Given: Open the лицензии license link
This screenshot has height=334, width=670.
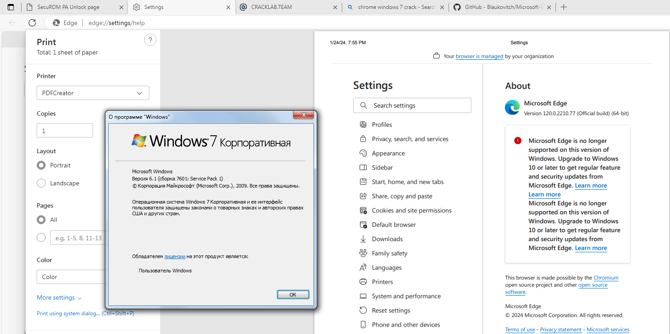Looking at the screenshot, I should point(175,256).
